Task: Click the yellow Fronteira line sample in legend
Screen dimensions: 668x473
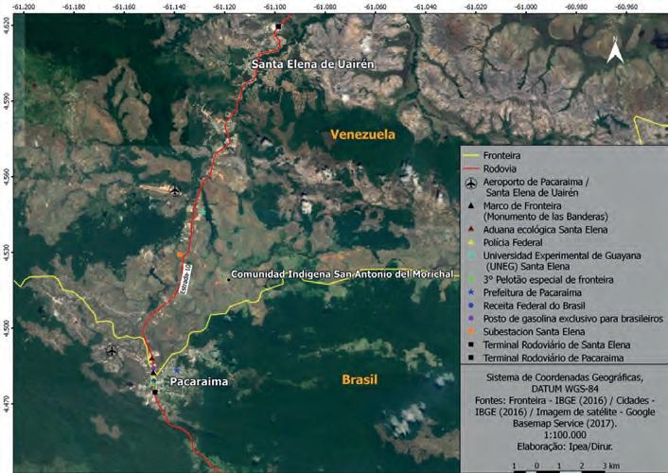Action: 470,156
